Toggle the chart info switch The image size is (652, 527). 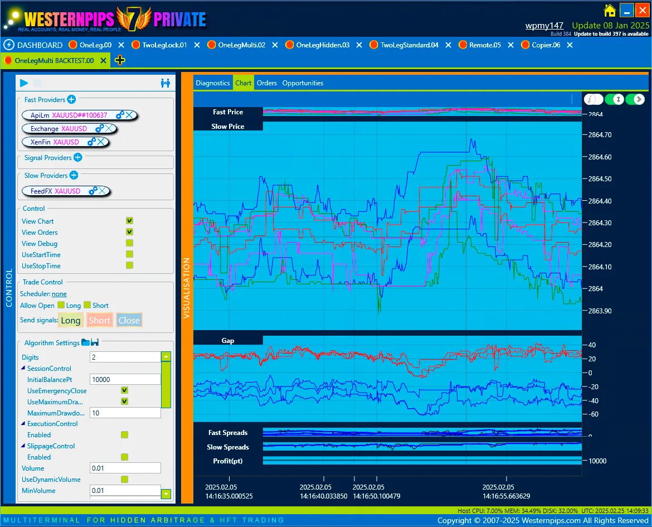[593, 99]
